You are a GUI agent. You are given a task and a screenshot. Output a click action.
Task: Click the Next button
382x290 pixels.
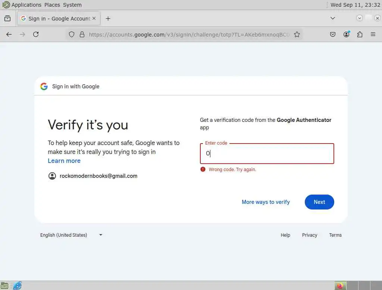pyautogui.click(x=319, y=202)
